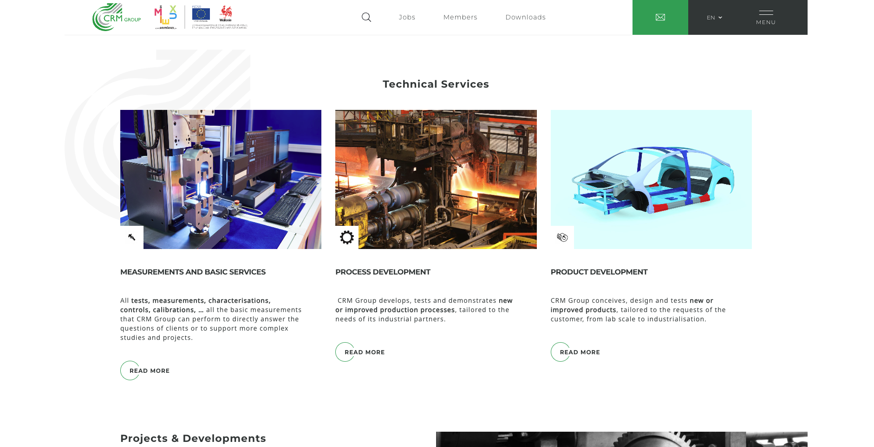Expand the EN language dropdown
The height and width of the screenshot is (447, 874).
(x=714, y=17)
